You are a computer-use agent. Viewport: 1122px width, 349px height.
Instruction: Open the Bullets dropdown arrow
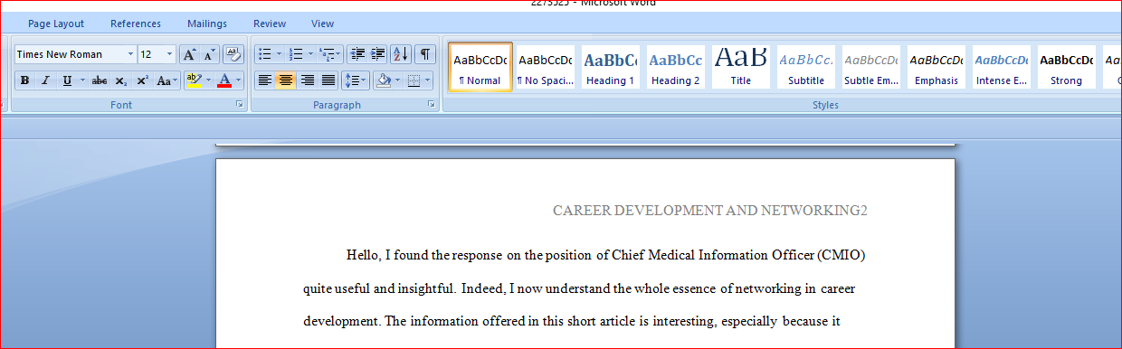pos(280,54)
